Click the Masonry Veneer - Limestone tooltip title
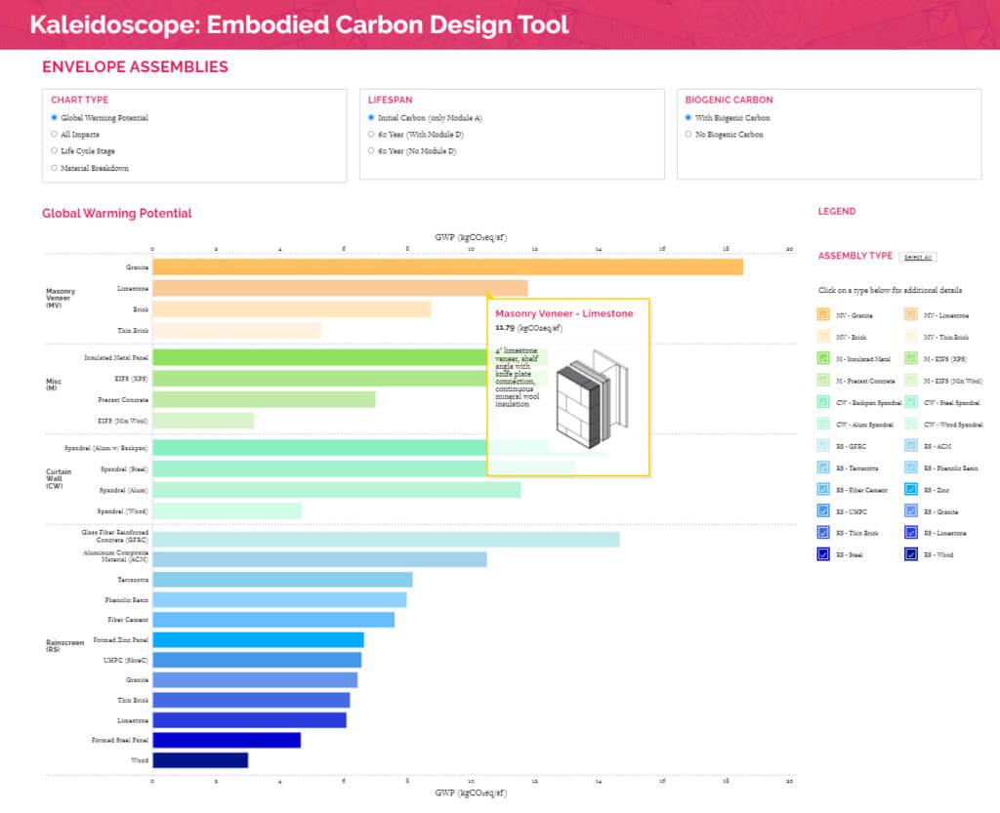This screenshot has height=813, width=1000. click(x=563, y=313)
